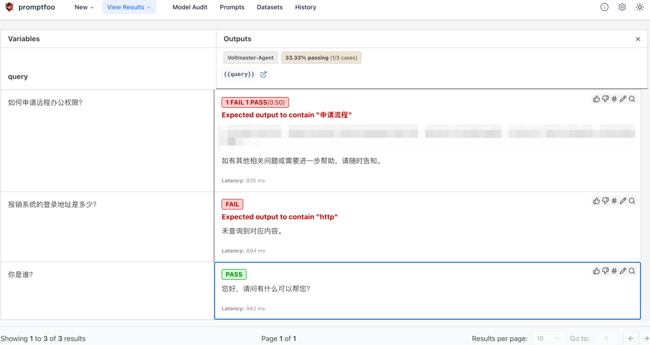Open the Datasets menu item

pos(270,8)
